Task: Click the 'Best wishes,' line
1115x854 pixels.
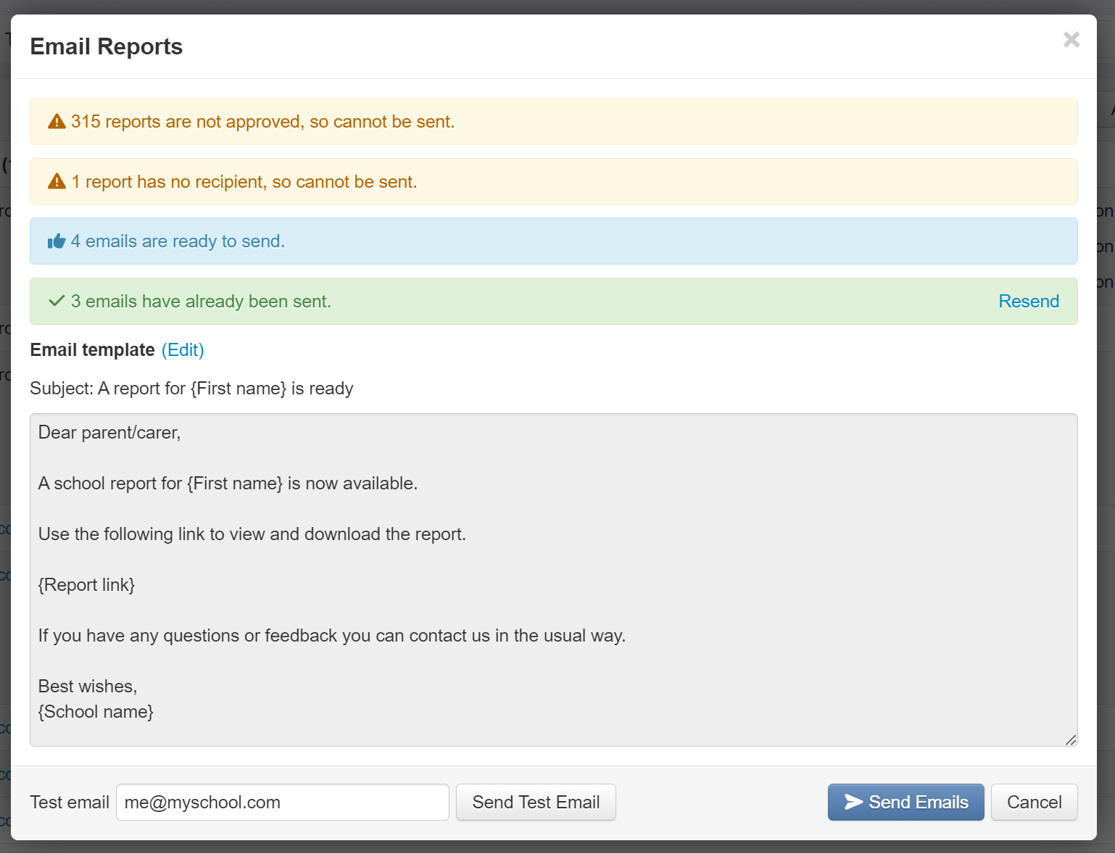Action: [88, 687]
